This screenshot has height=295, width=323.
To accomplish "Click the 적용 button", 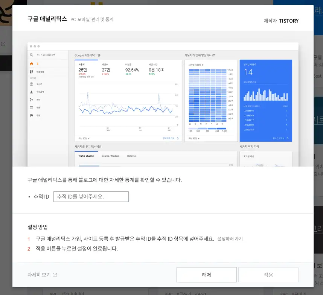I will point(268,275).
